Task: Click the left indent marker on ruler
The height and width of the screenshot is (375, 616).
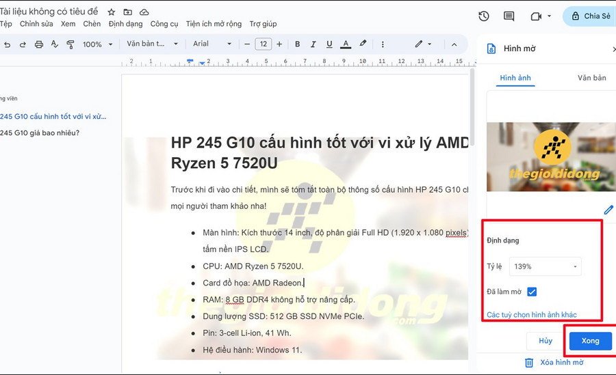Action: pyautogui.click(x=201, y=63)
